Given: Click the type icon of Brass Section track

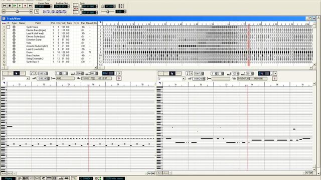Looking at the screenshot, I should coord(14,55).
